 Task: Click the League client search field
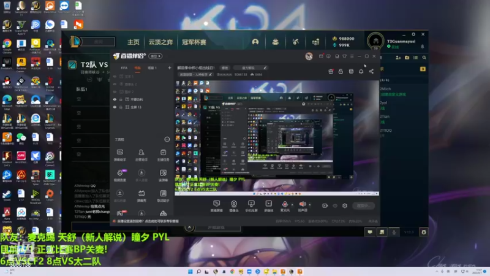point(98,42)
